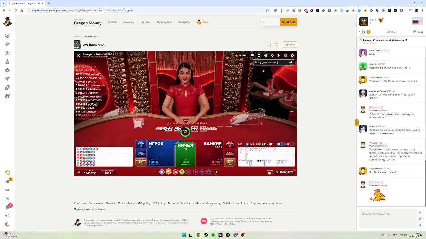This screenshot has height=239, width=426.
Task: Repeat bet circular arrows icon
Action: click(x=216, y=172)
